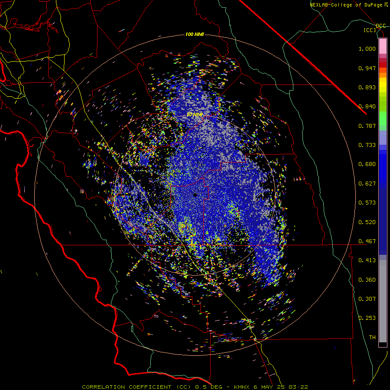
Task: Click the 0.680 legend value
Action: tap(367, 164)
